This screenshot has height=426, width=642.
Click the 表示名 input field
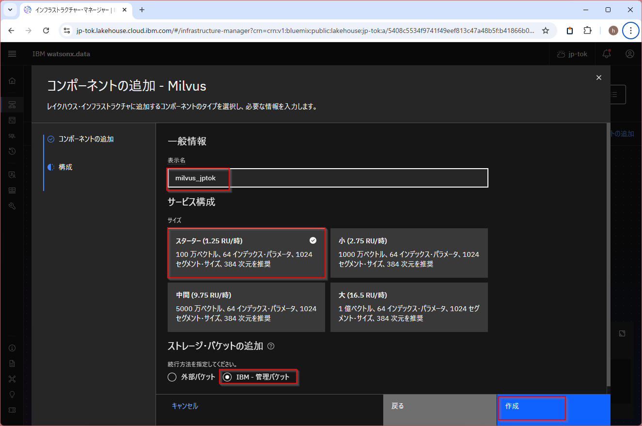[328, 178]
